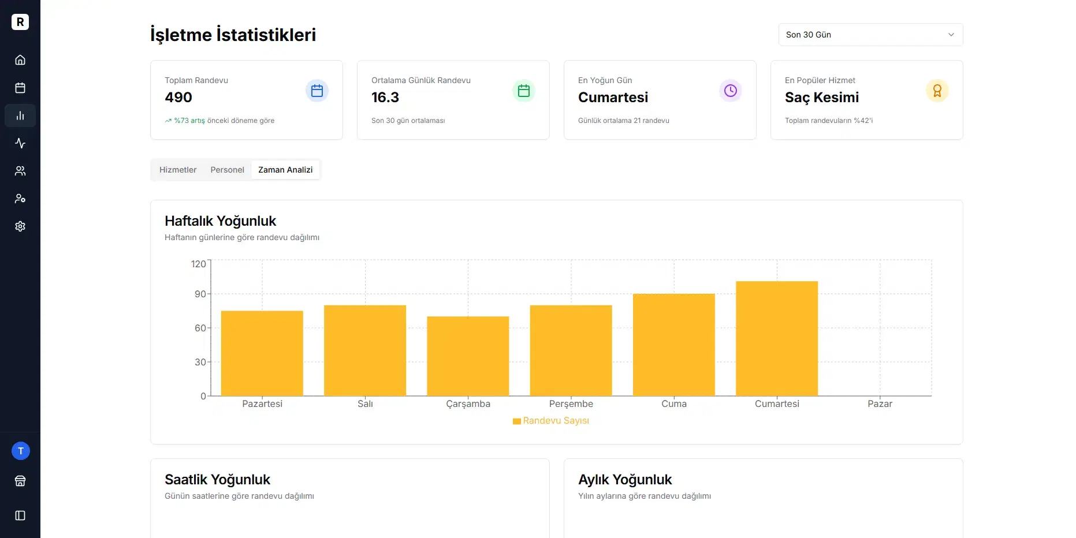Image resolution: width=1076 pixels, height=538 pixels.
Task: Click the Randevu Sayısı legend entry
Action: (x=551, y=421)
